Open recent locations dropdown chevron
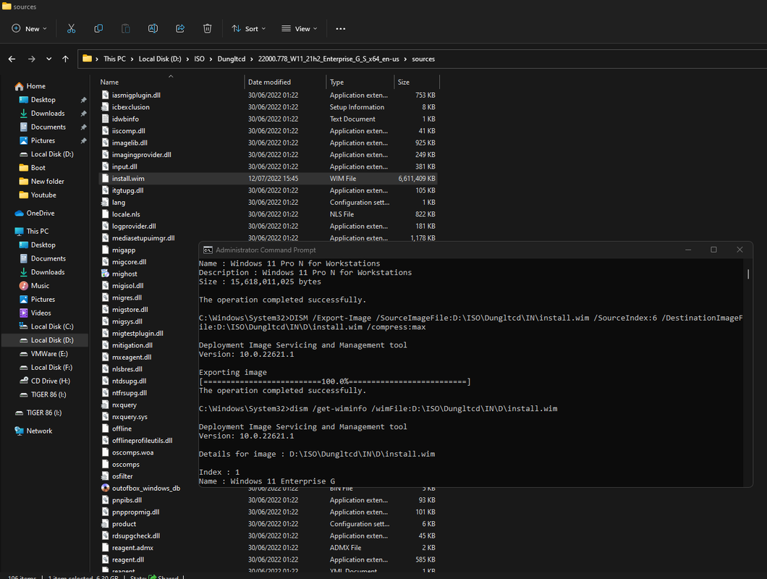Screen dimensions: 767x579 coord(49,59)
